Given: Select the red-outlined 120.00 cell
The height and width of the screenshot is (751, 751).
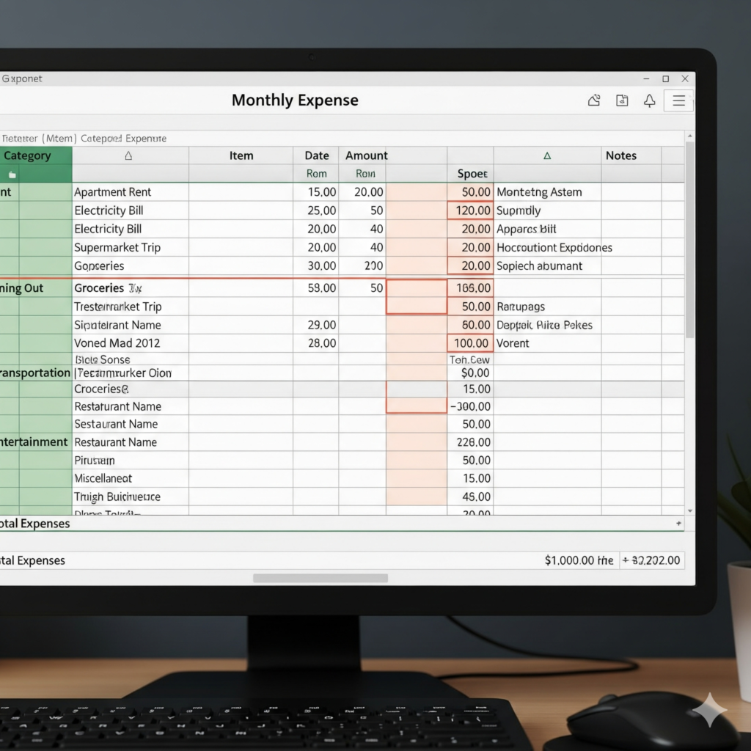Looking at the screenshot, I should click(x=470, y=210).
